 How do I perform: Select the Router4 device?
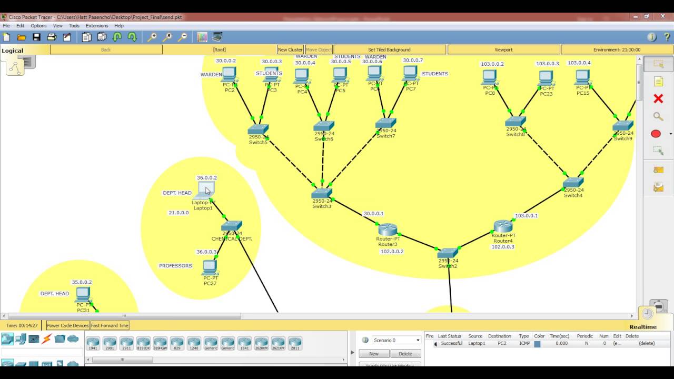pos(503,226)
